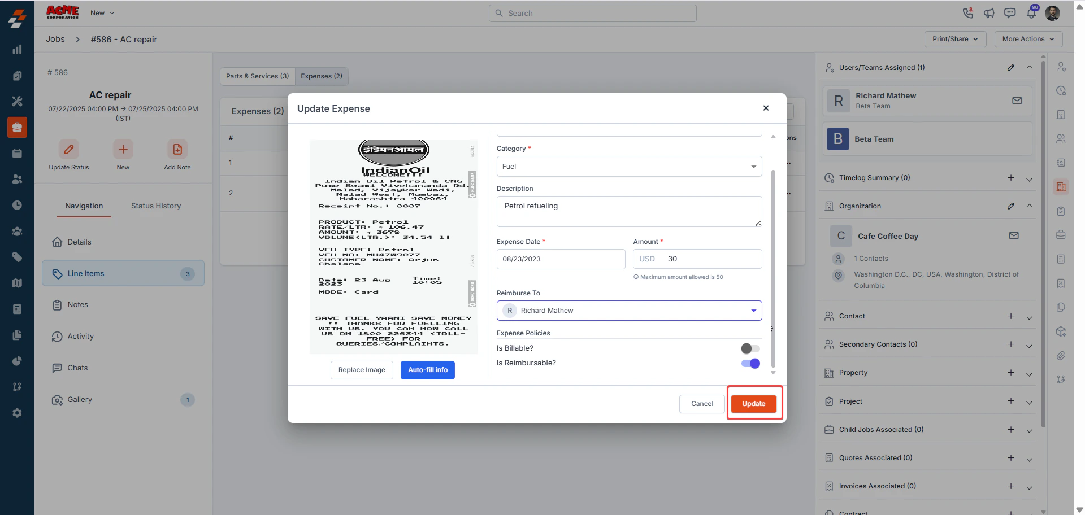Viewport: 1085px width, 515px height.
Task: Open Activity in navigation list
Action: pos(123,337)
